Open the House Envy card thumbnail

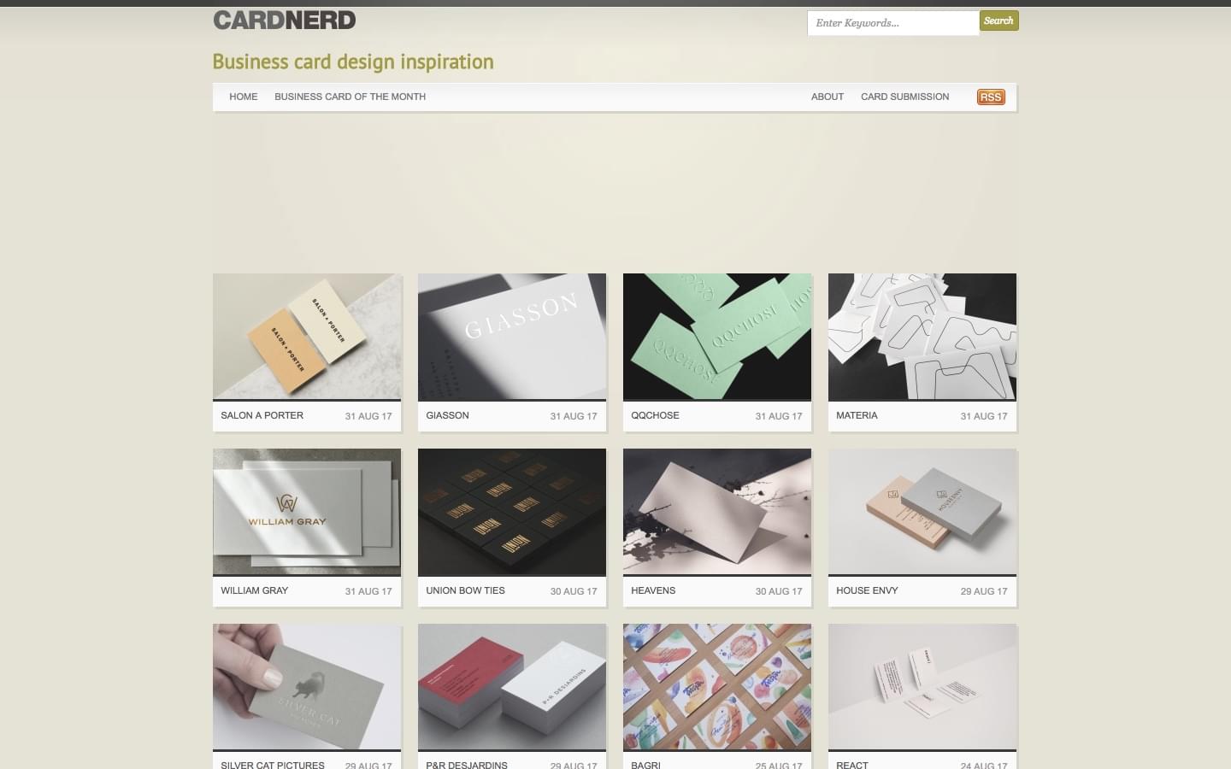coord(922,511)
